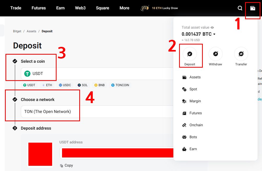Screen dimensions: 262x171
Task: Click the wallet icon in top bar
Action: click(x=253, y=8)
